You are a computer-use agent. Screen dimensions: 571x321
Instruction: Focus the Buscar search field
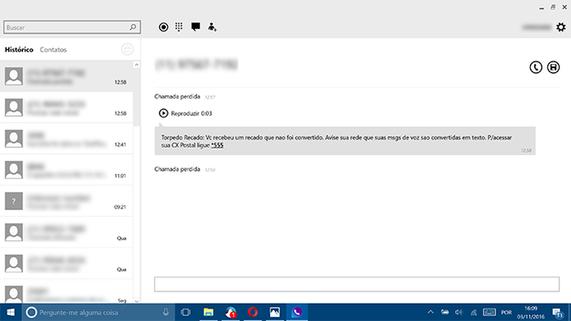72,27
